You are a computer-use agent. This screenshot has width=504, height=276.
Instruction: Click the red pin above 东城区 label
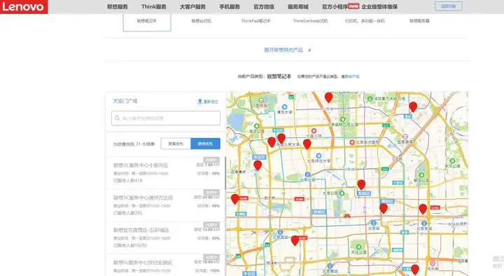tap(361, 185)
